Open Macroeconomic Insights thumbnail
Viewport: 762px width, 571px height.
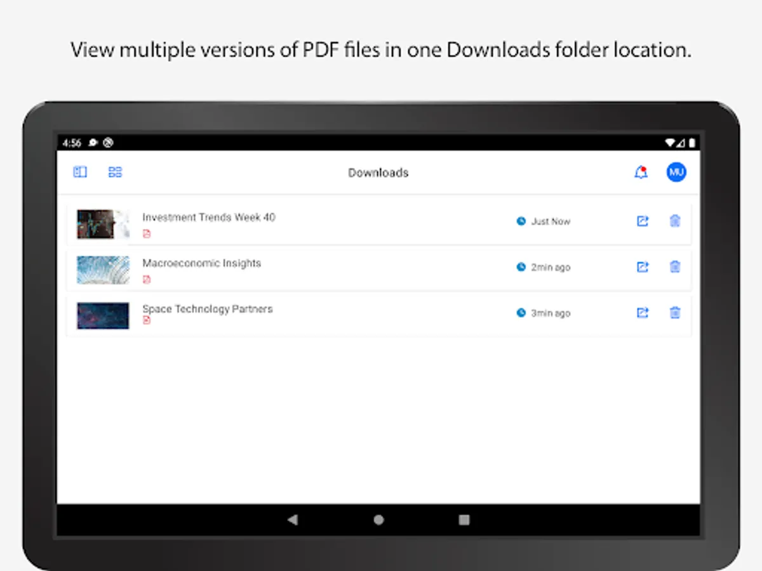pos(104,270)
